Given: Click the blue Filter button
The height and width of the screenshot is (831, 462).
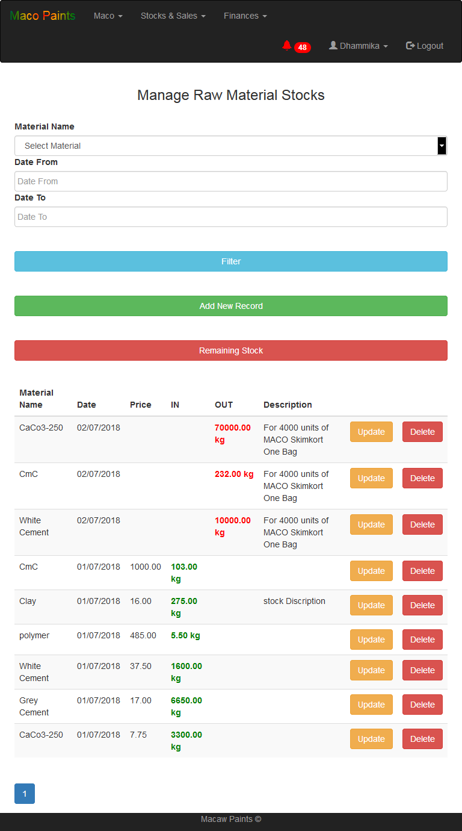Looking at the screenshot, I should click(x=231, y=261).
